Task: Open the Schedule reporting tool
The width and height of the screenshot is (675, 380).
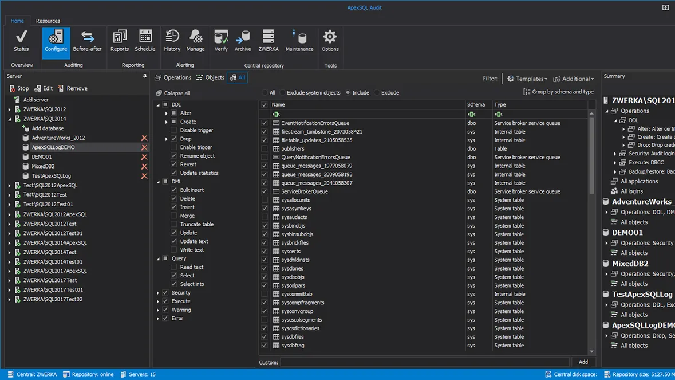Action: pos(145,41)
